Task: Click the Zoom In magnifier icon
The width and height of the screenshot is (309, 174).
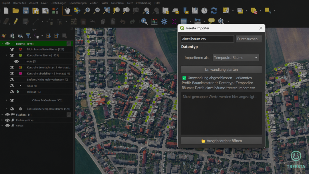Action: pyautogui.click(x=87, y=11)
